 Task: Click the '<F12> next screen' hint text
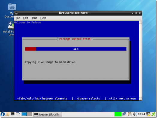point(123,99)
